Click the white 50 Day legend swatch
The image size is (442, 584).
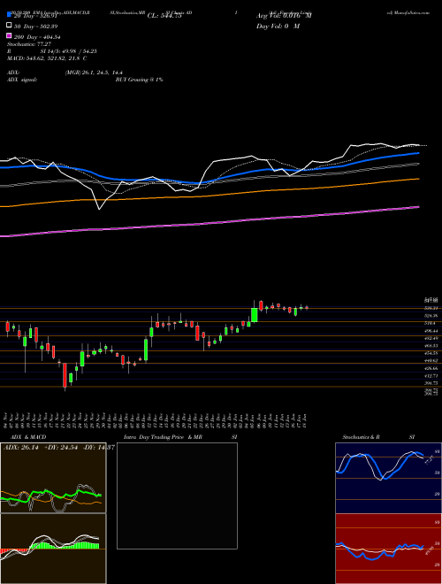click(x=9, y=26)
